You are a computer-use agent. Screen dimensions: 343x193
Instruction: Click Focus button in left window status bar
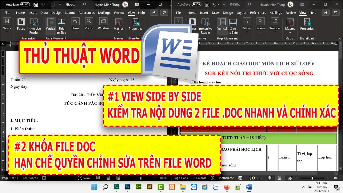click(84, 178)
